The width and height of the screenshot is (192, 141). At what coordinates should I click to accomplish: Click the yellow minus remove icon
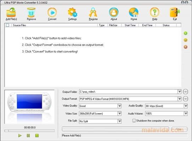(186, 40)
